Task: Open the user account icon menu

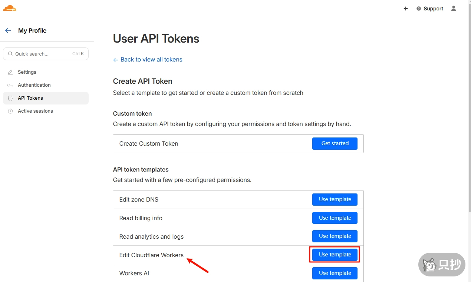Action: [x=453, y=9]
